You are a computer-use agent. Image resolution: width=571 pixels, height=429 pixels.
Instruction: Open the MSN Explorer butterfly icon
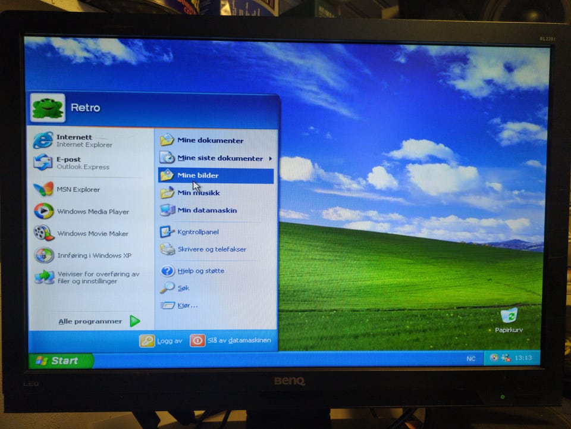[43, 189]
